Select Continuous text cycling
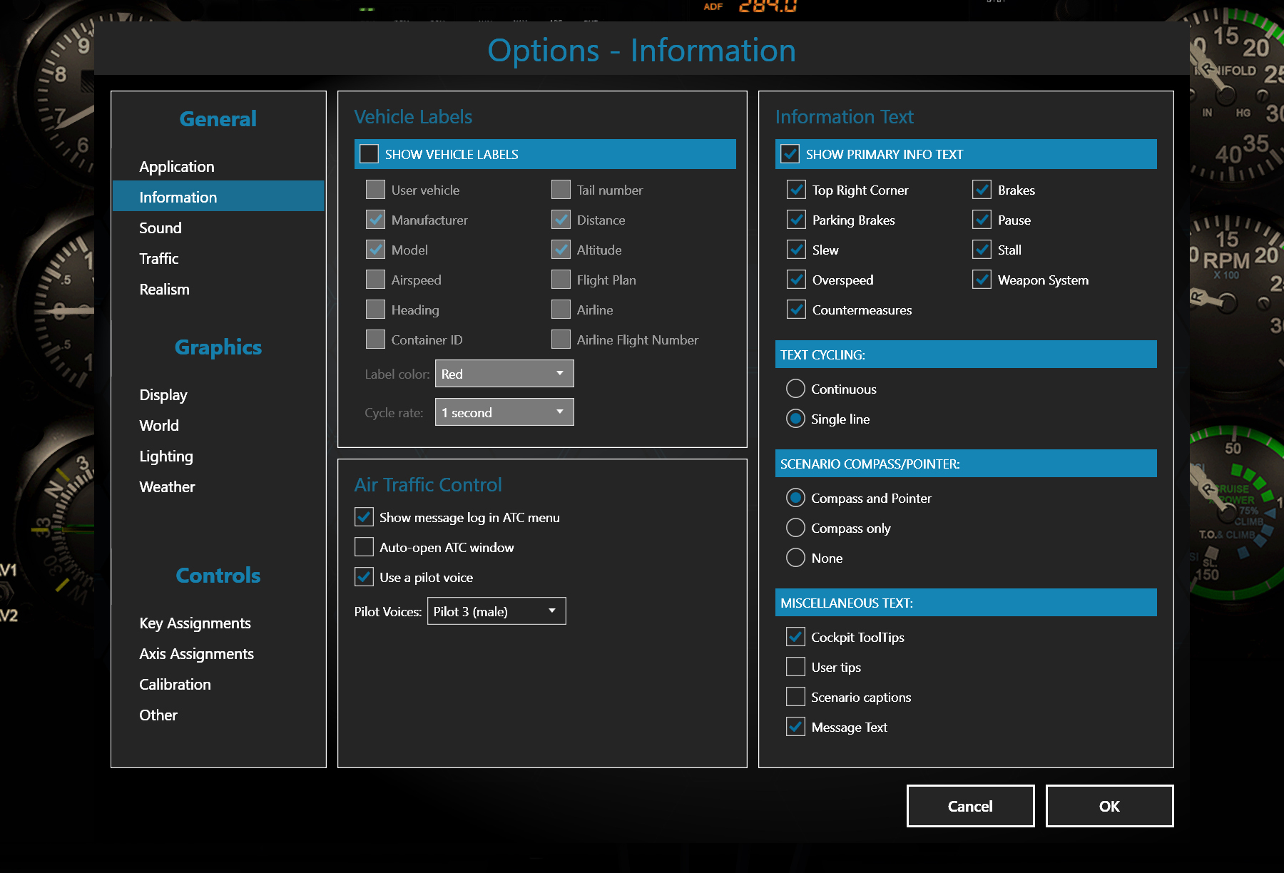Image resolution: width=1284 pixels, height=873 pixels. pyautogui.click(x=795, y=389)
